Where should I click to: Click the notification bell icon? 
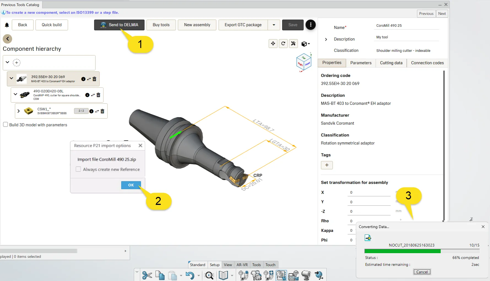pos(7,25)
